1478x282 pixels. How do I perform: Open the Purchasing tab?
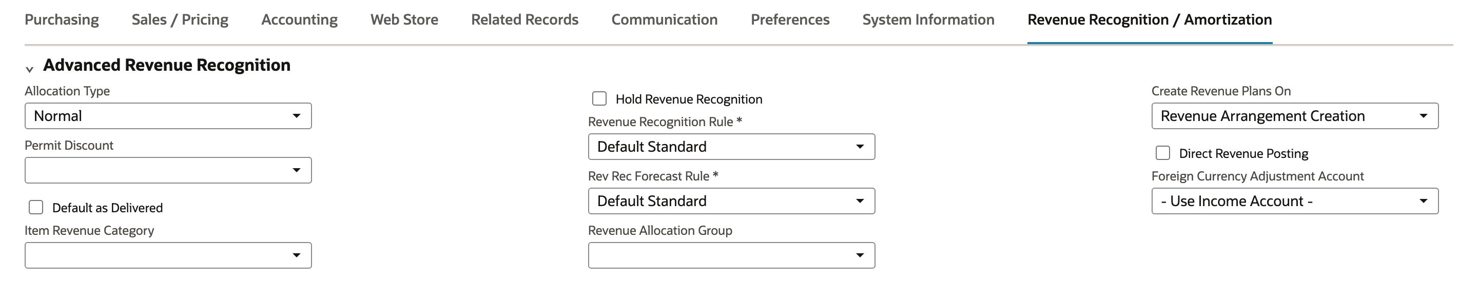pyautogui.click(x=62, y=19)
